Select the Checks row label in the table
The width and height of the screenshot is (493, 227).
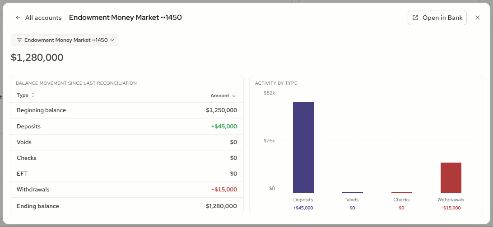click(26, 158)
